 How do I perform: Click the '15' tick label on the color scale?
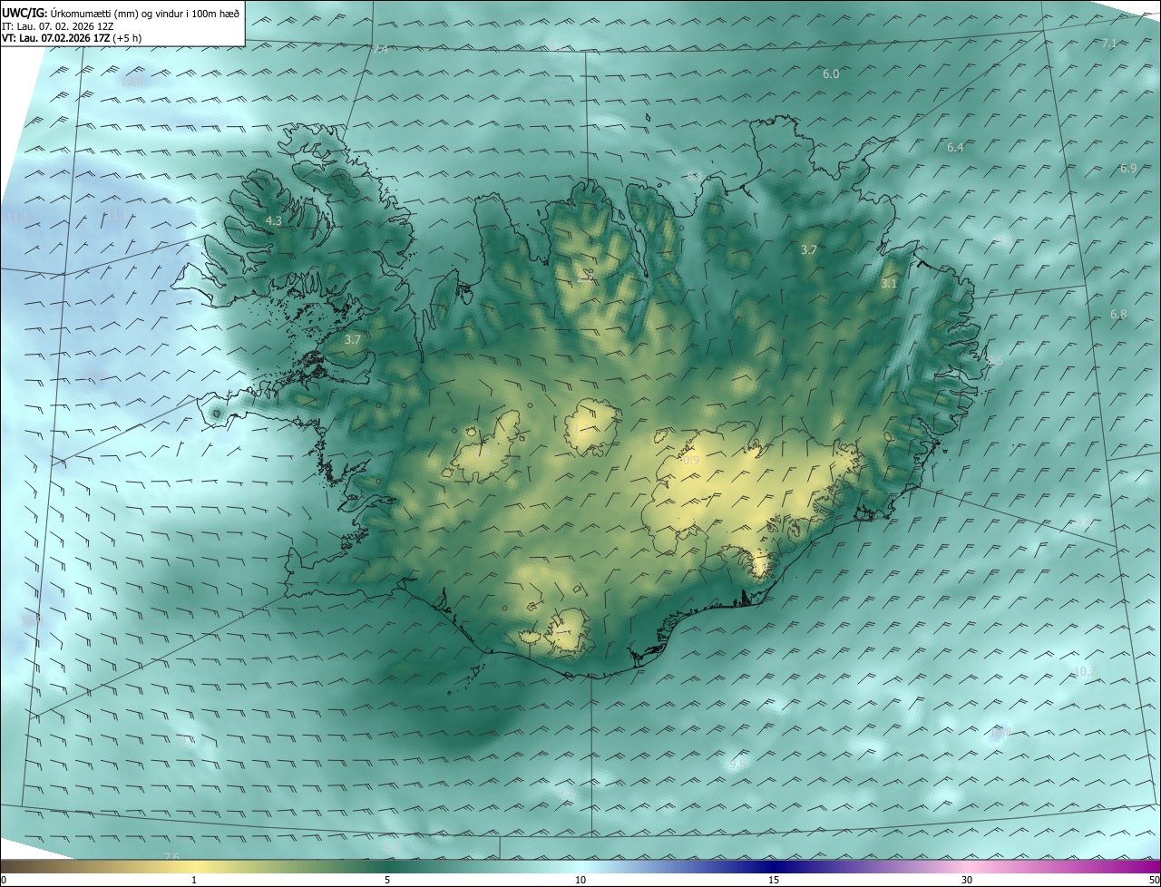(774, 880)
